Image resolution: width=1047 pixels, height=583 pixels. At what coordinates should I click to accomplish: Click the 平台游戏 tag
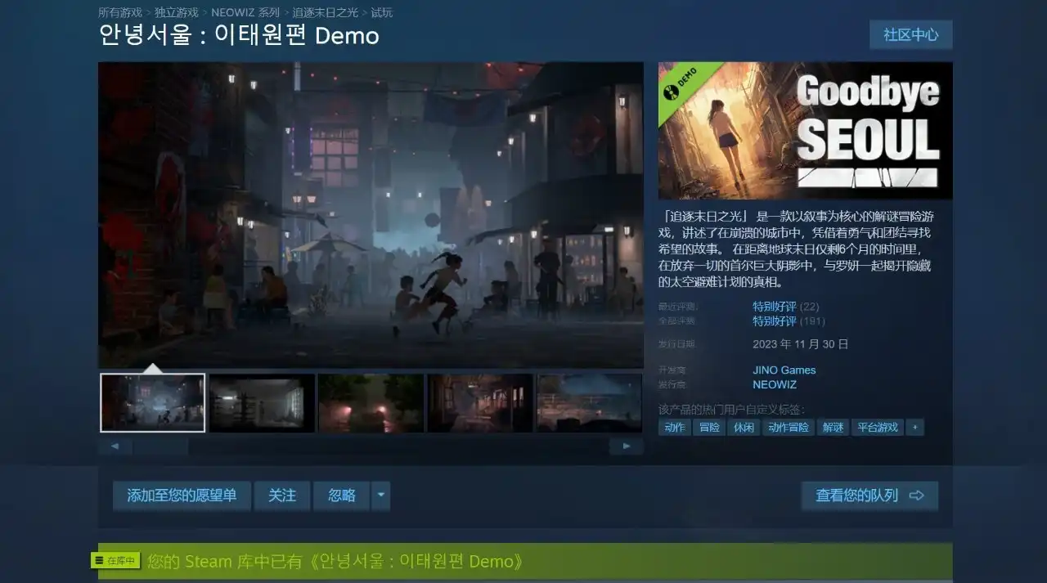pos(877,428)
